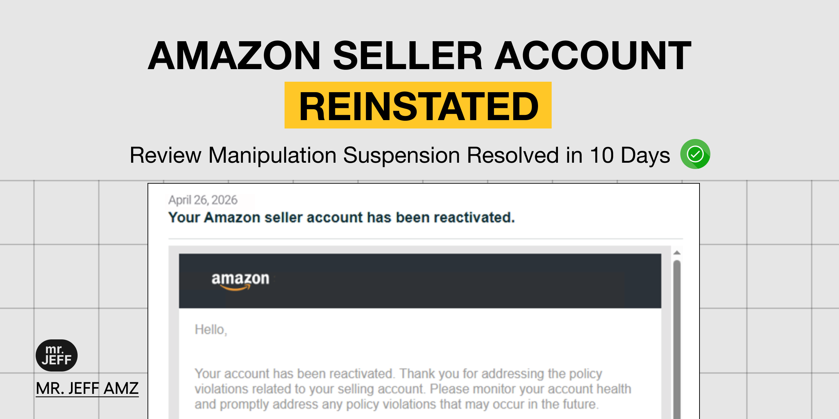The height and width of the screenshot is (419, 839).
Task: Click the word ACCOUNT in headline
Action: pyautogui.click(x=593, y=55)
